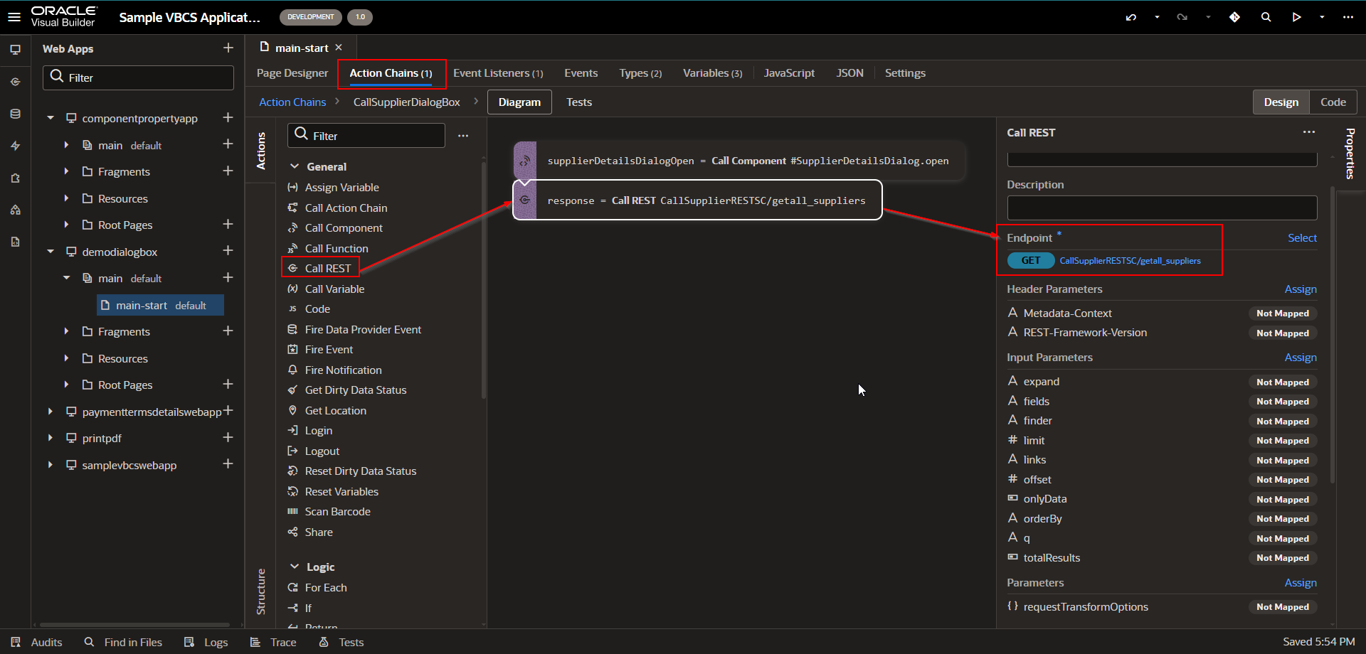
Task: Open Source view document icon in sidebar
Action: pos(15,242)
